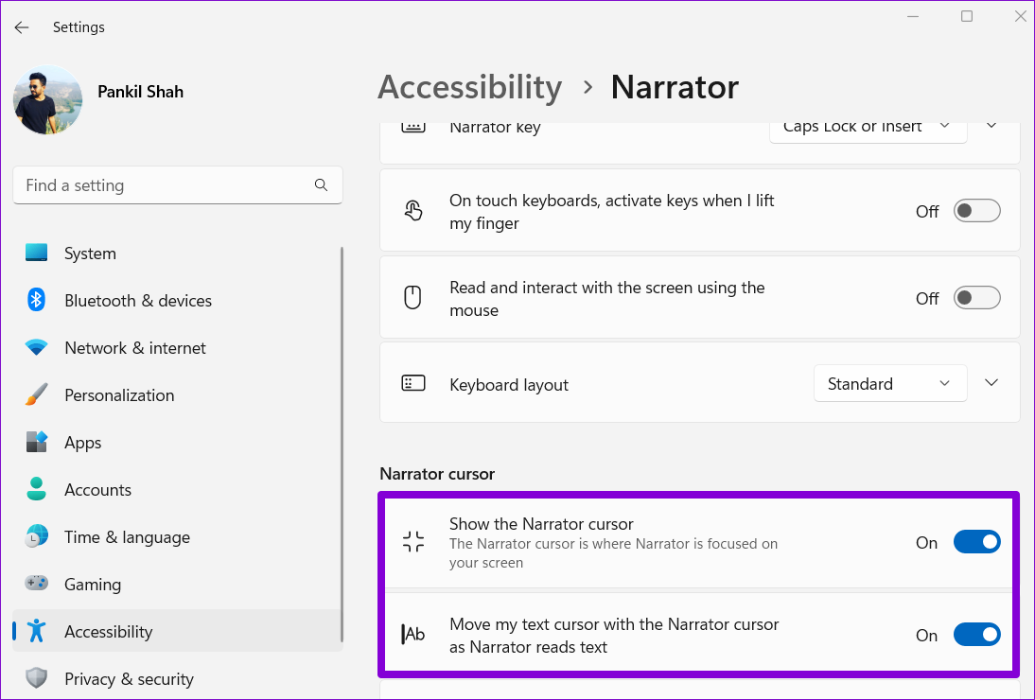This screenshot has height=700, width=1035.
Task: Expand the Keyboard layout section chevron
Action: (991, 383)
